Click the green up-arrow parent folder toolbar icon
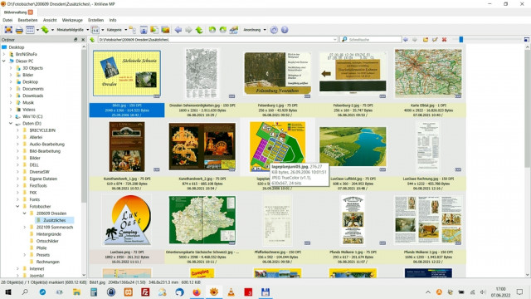The height and width of the screenshot is (299, 531). pyautogui.click(x=199, y=30)
